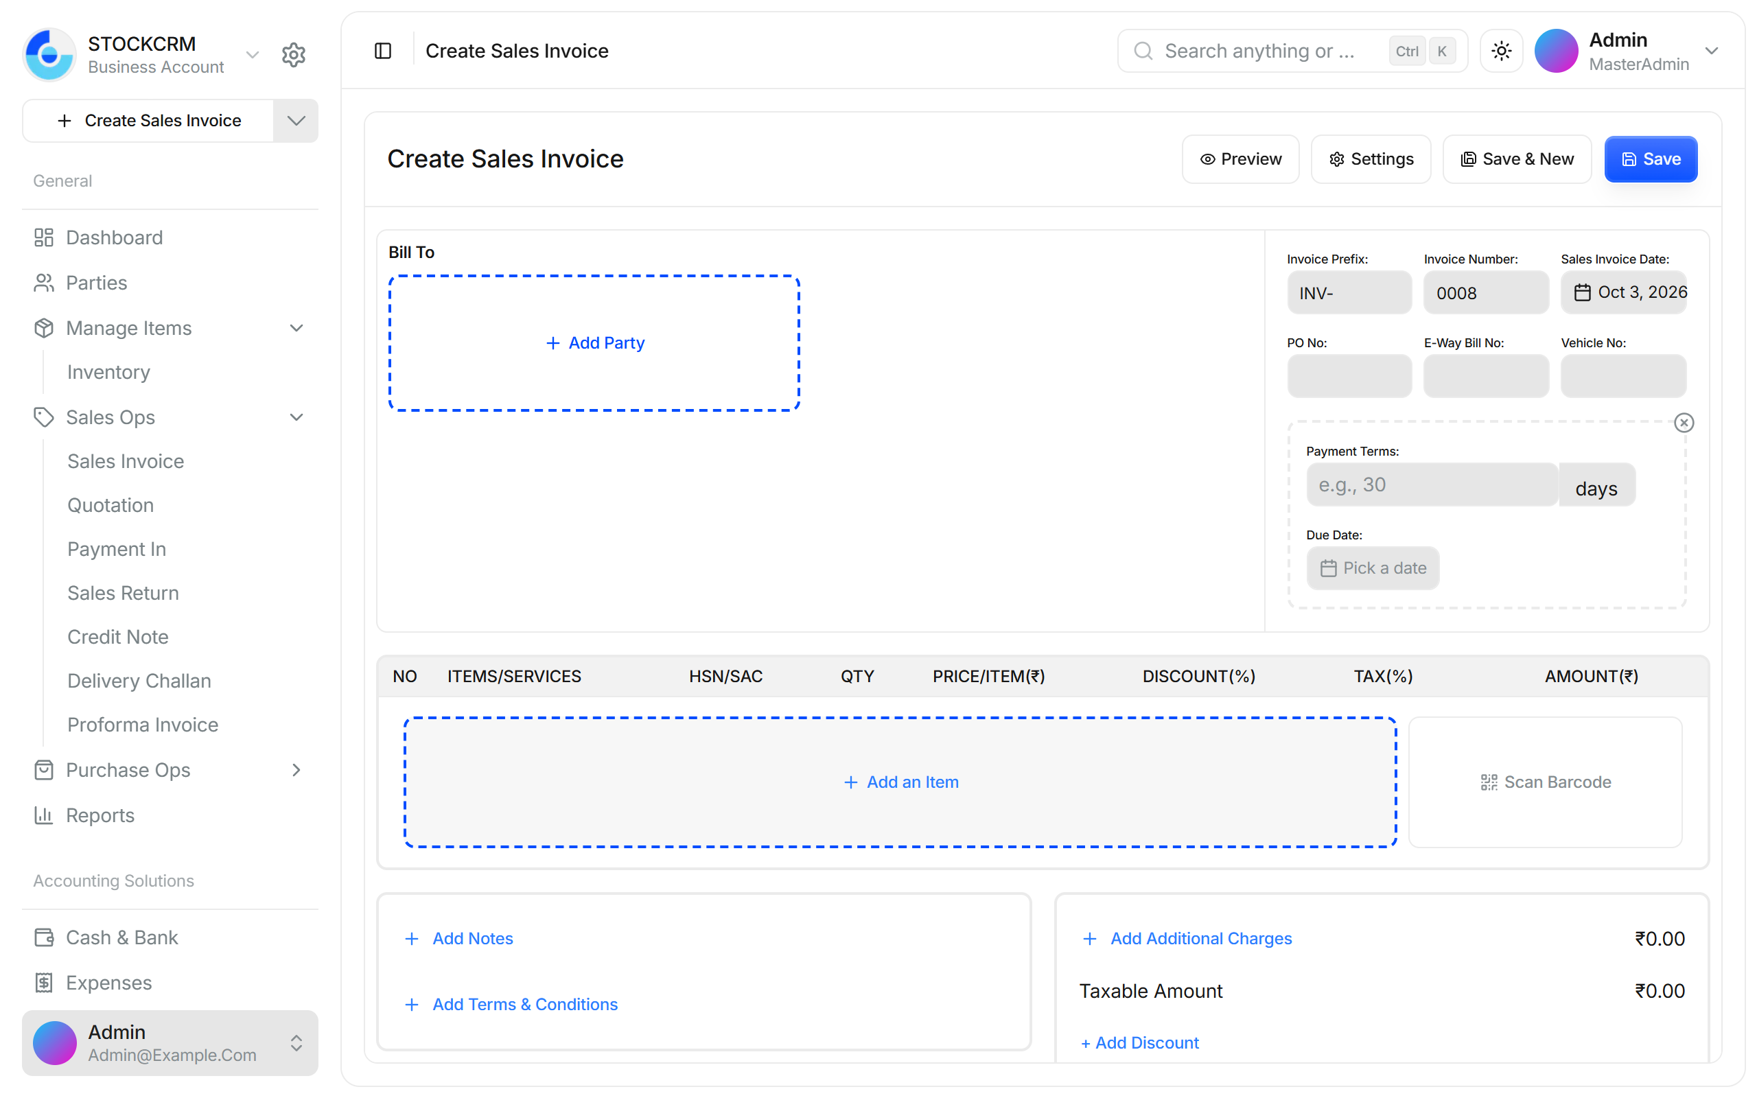Click the blue Save button

point(1650,159)
